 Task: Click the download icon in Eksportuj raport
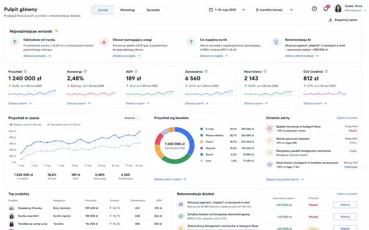[x=330, y=20]
